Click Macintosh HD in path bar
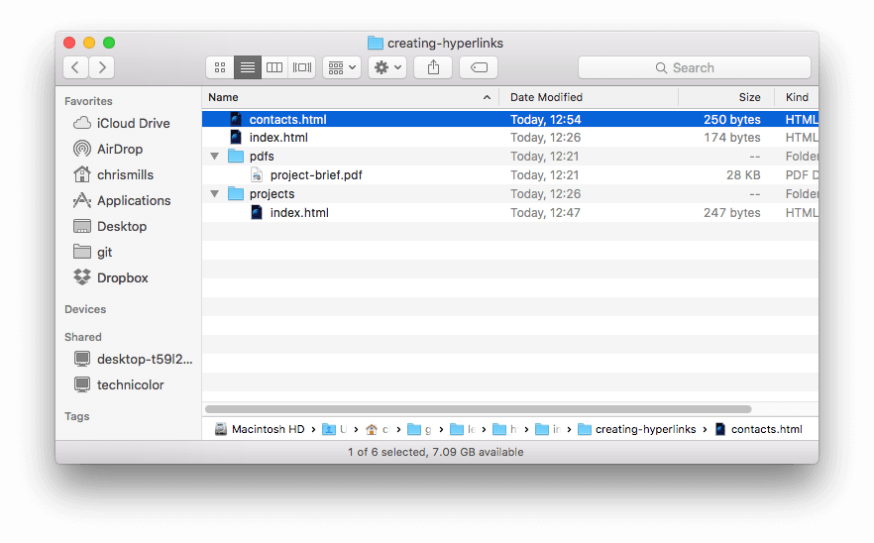The height and width of the screenshot is (543, 874). [268, 429]
